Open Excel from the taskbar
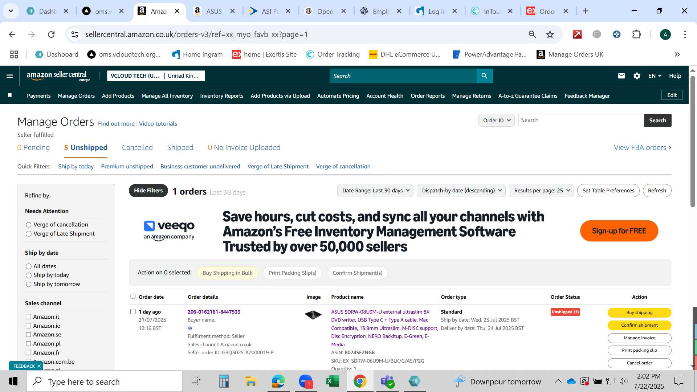The height and width of the screenshot is (392, 697). coord(333,381)
